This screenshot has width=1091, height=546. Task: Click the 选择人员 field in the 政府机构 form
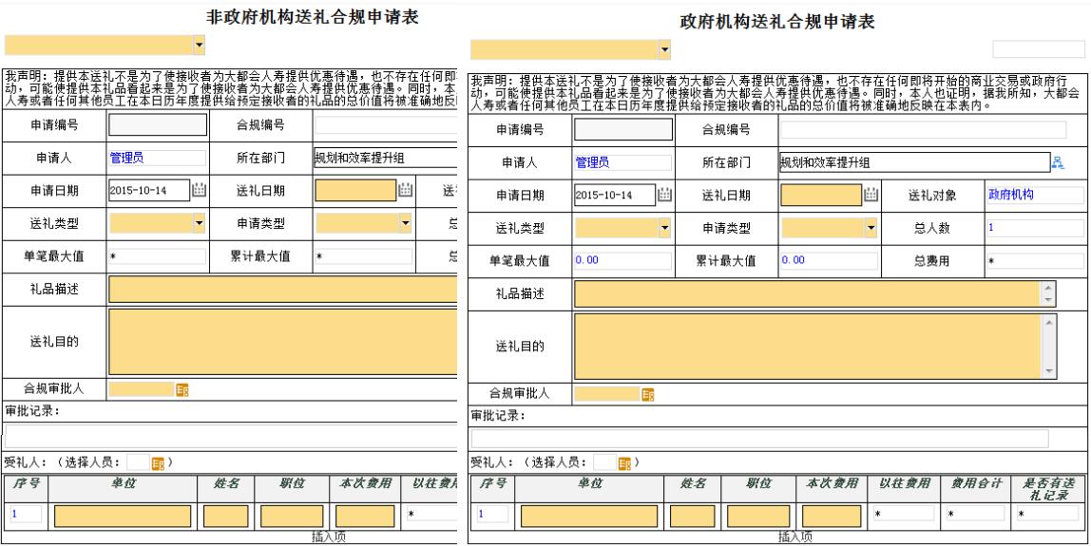pos(604,462)
